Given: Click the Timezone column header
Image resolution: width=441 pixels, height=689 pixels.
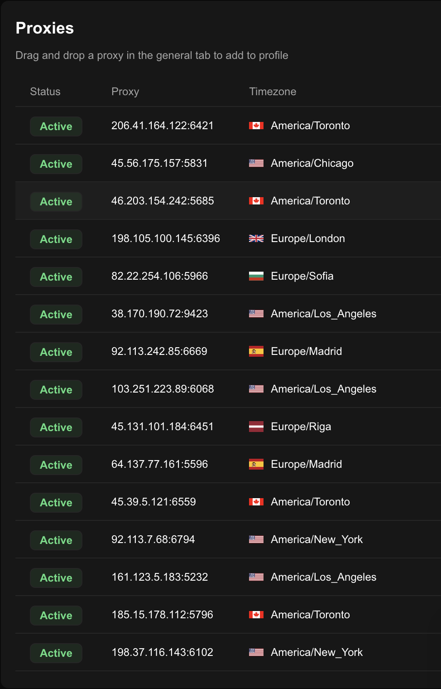Looking at the screenshot, I should tap(273, 92).
